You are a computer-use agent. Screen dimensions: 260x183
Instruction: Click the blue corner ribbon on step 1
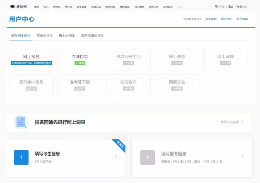[x=120, y=144]
